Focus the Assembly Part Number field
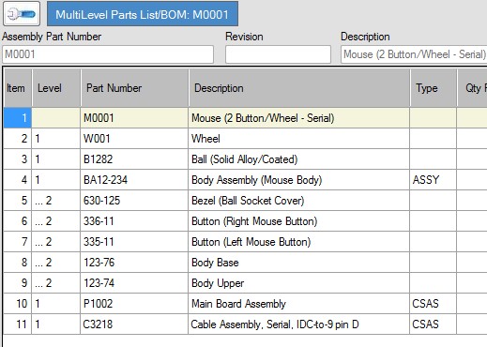487x347 pixels. point(108,54)
